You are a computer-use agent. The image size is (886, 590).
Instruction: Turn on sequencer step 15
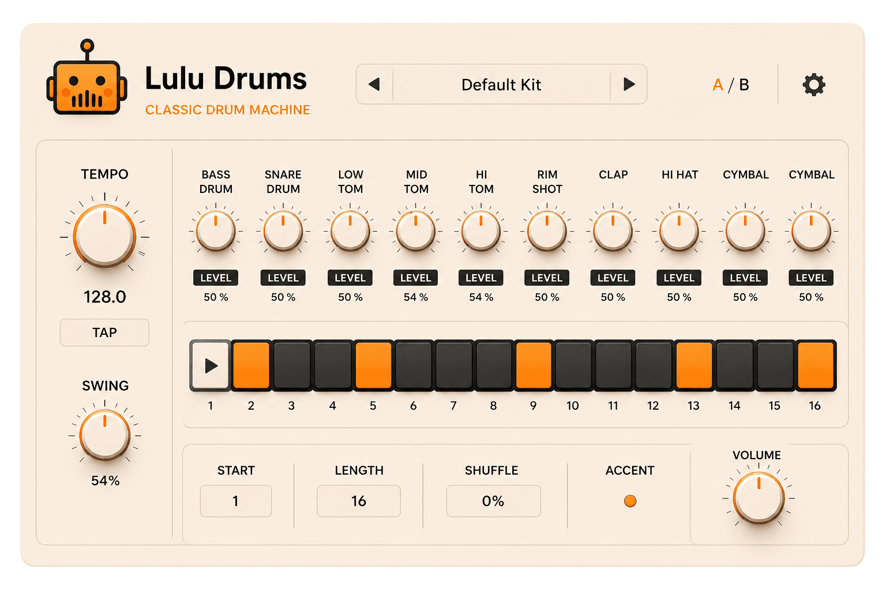point(775,365)
